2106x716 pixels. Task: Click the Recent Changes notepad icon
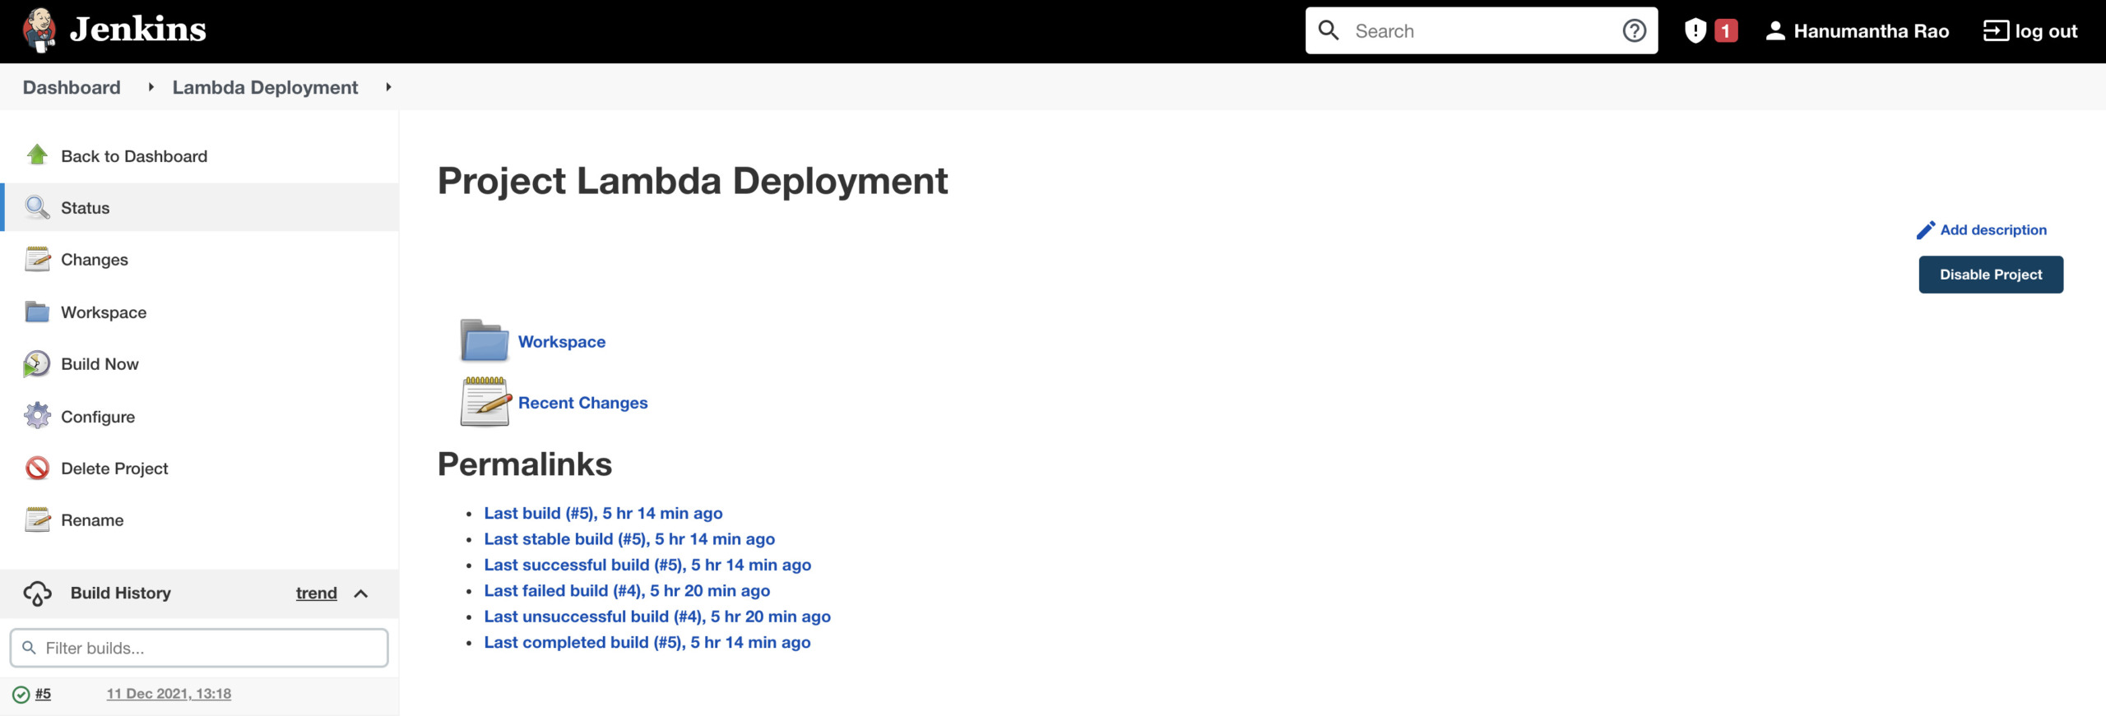485,402
